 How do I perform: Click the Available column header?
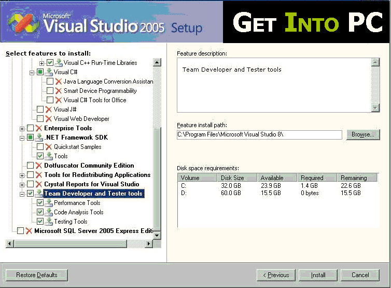point(277,177)
